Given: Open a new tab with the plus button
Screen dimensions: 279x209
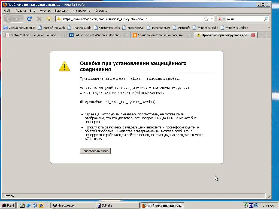Looking at the screenshot, I should [262, 35].
